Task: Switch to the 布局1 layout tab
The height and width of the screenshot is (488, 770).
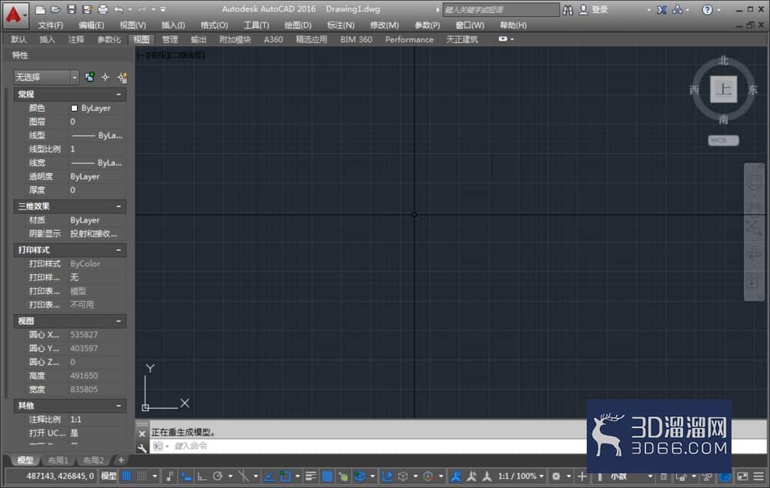Action: [x=58, y=460]
